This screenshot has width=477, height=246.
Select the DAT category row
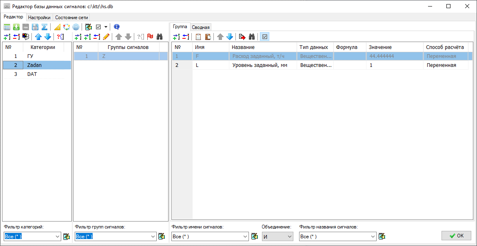[x=32, y=74]
